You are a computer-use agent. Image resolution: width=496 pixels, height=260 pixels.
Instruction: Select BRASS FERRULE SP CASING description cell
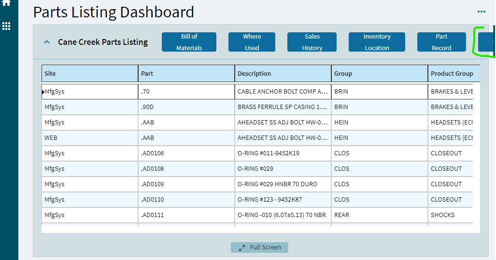pyautogui.click(x=283, y=107)
